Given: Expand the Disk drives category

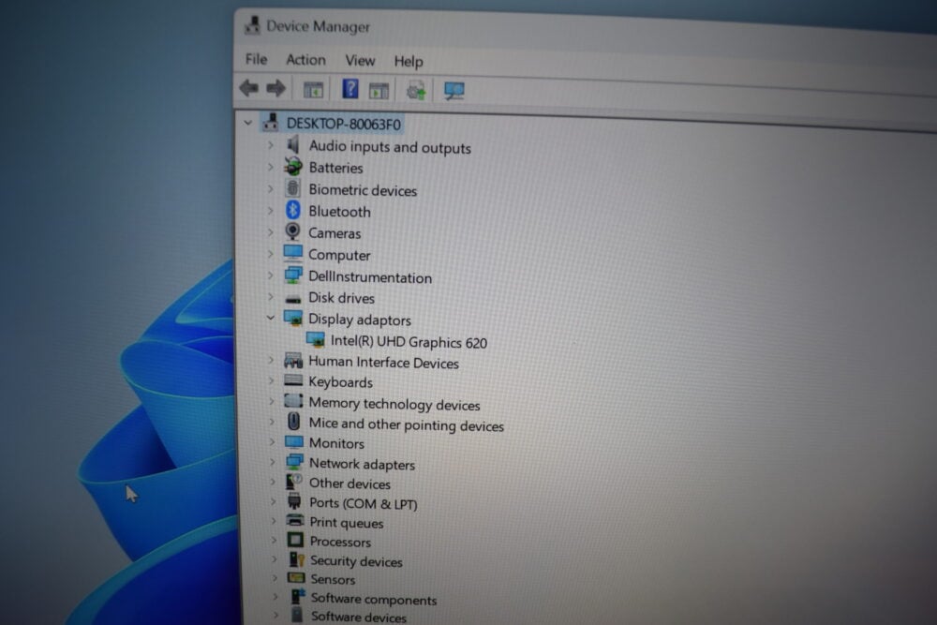Looking at the screenshot, I should tap(271, 296).
